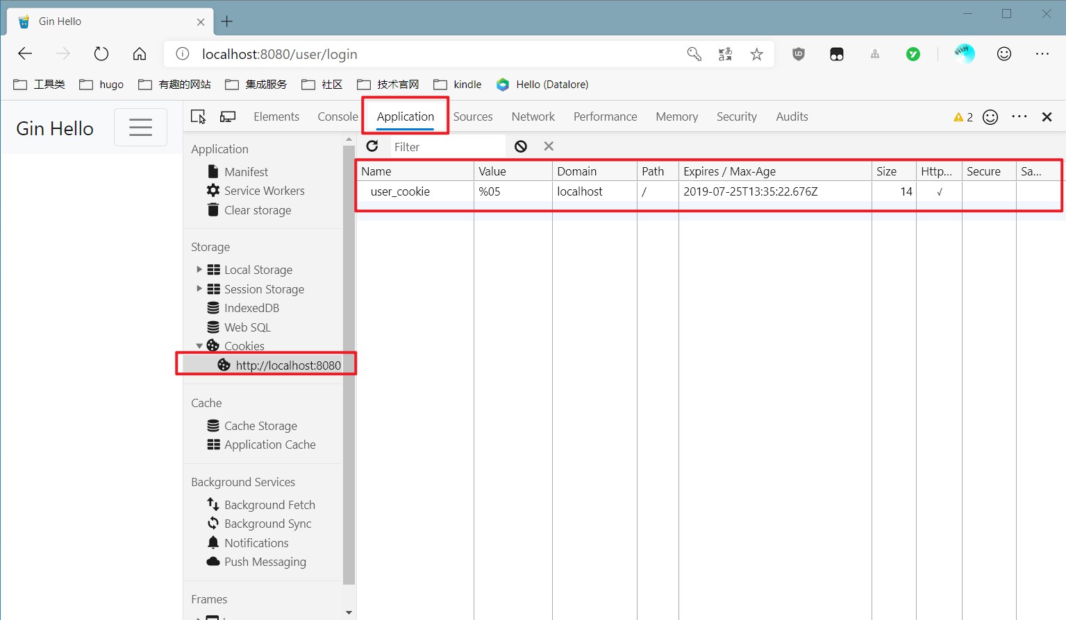Image resolution: width=1066 pixels, height=620 pixels.
Task: Open the Console tab
Action: pos(338,117)
